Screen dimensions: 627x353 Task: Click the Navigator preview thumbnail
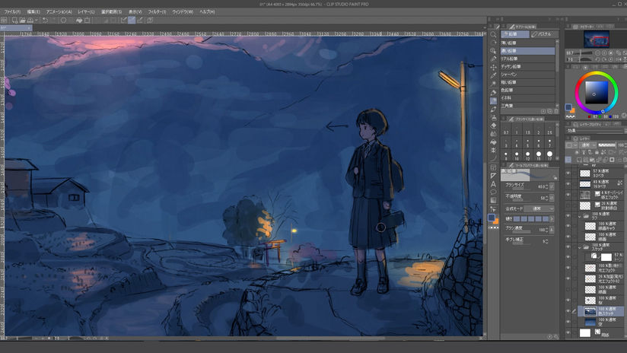point(597,39)
